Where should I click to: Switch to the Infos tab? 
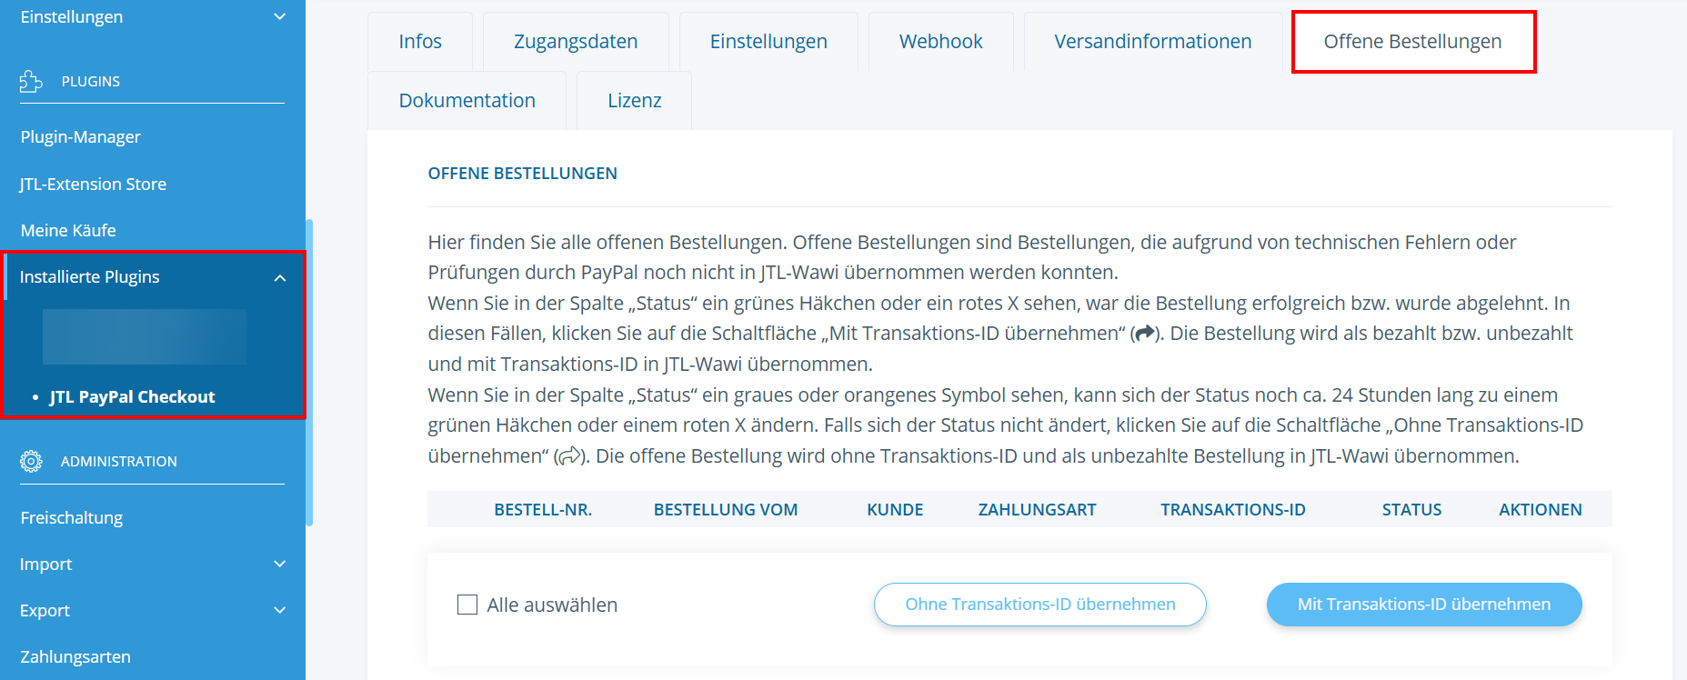[419, 42]
